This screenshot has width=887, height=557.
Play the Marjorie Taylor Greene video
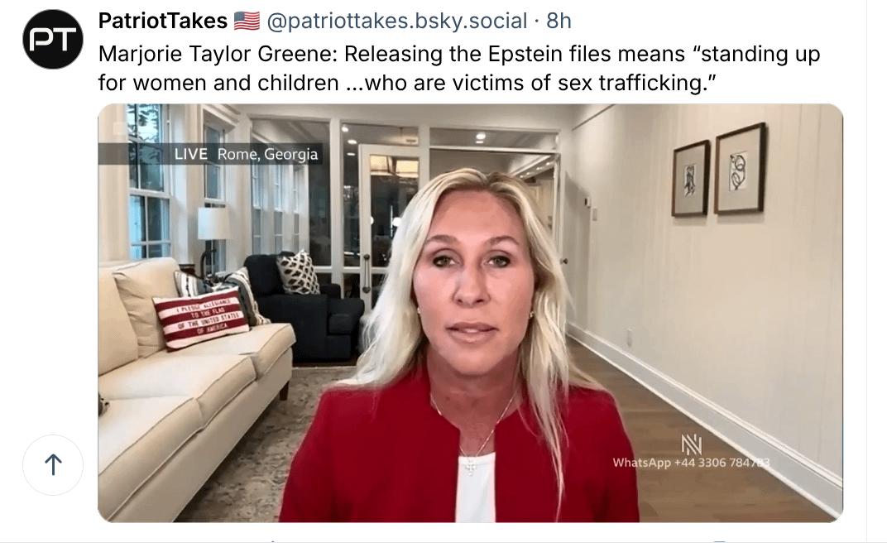click(470, 313)
